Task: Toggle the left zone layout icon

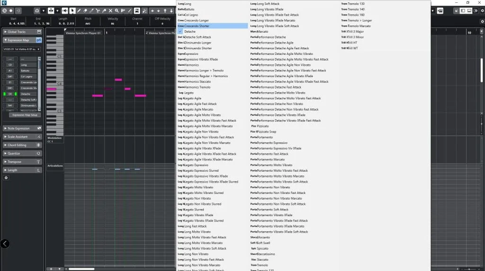Action: pyautogui.click(x=463, y=10)
